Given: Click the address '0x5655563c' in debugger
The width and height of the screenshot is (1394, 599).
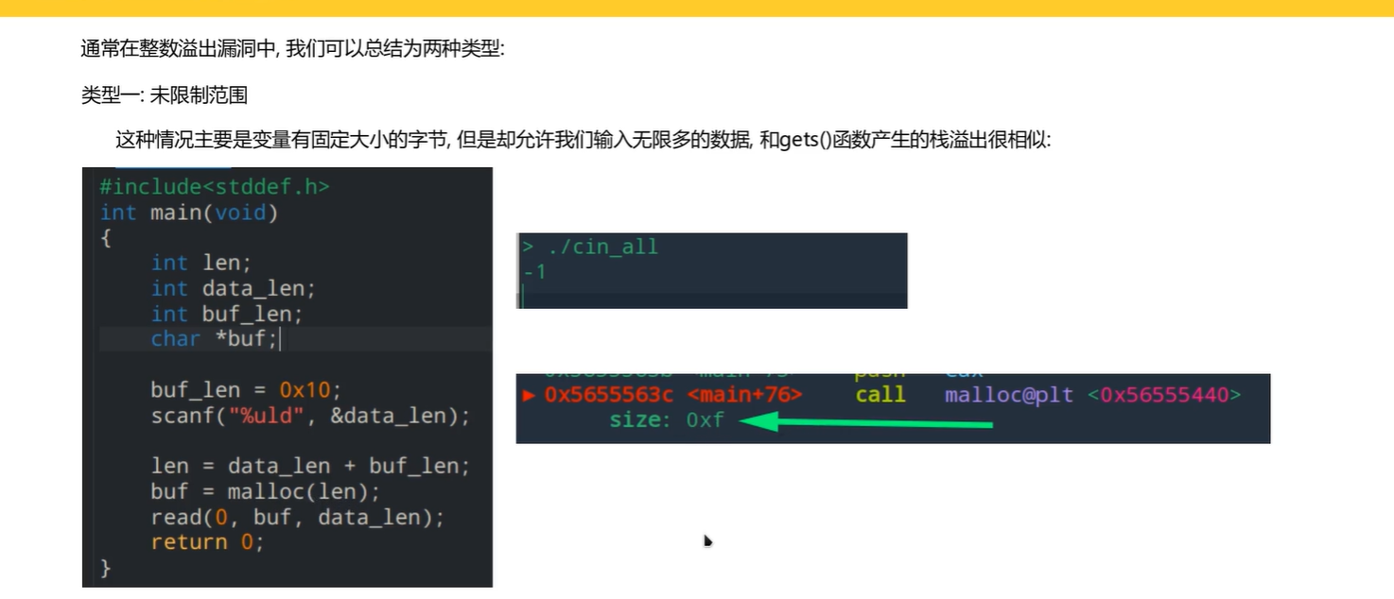Looking at the screenshot, I should point(610,395).
